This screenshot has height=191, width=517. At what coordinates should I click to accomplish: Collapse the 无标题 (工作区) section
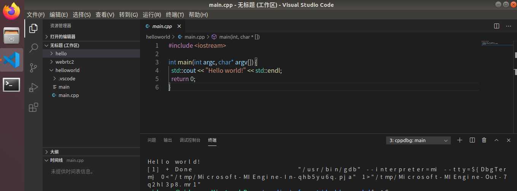pyautogui.click(x=91, y=45)
